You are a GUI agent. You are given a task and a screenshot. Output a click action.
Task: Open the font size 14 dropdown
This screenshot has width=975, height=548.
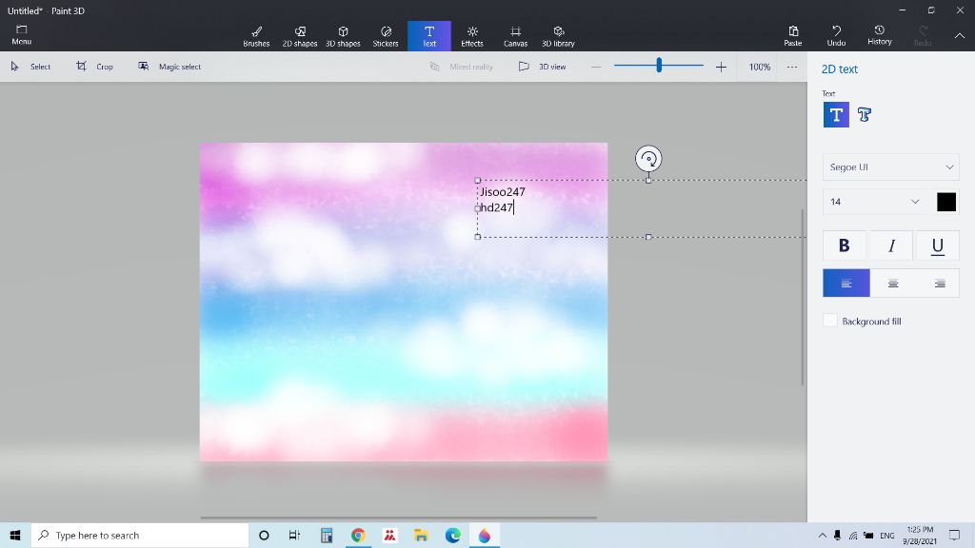click(875, 202)
